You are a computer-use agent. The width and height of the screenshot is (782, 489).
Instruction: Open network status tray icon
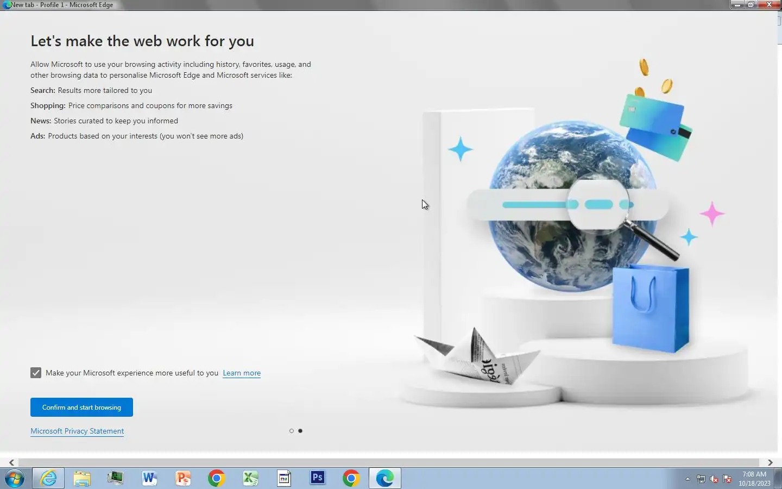(701, 479)
